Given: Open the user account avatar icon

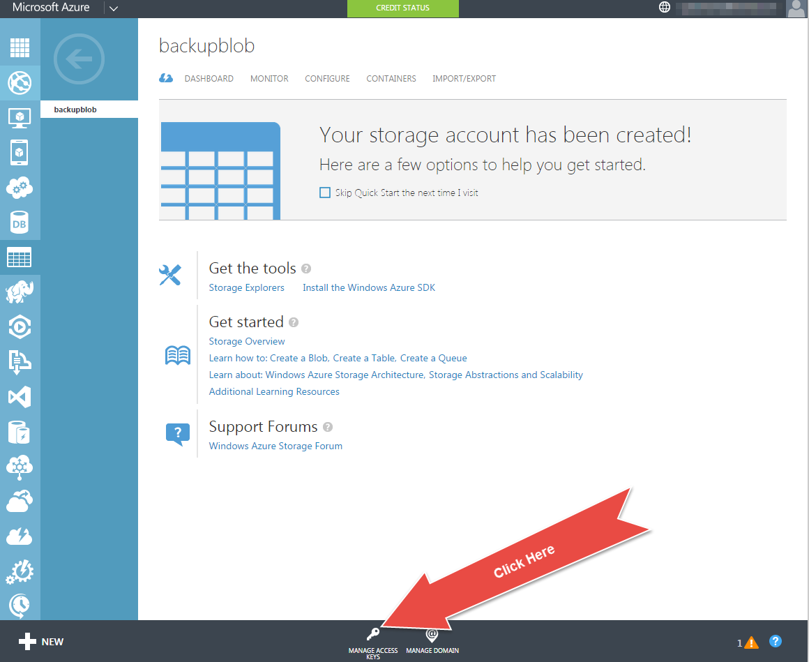Looking at the screenshot, I should (x=795, y=8).
